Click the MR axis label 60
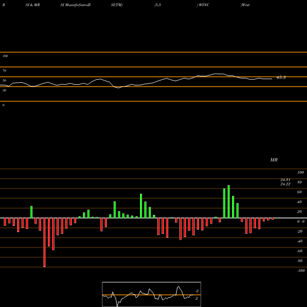Viewport: 307px width, 307px height. (300, 192)
